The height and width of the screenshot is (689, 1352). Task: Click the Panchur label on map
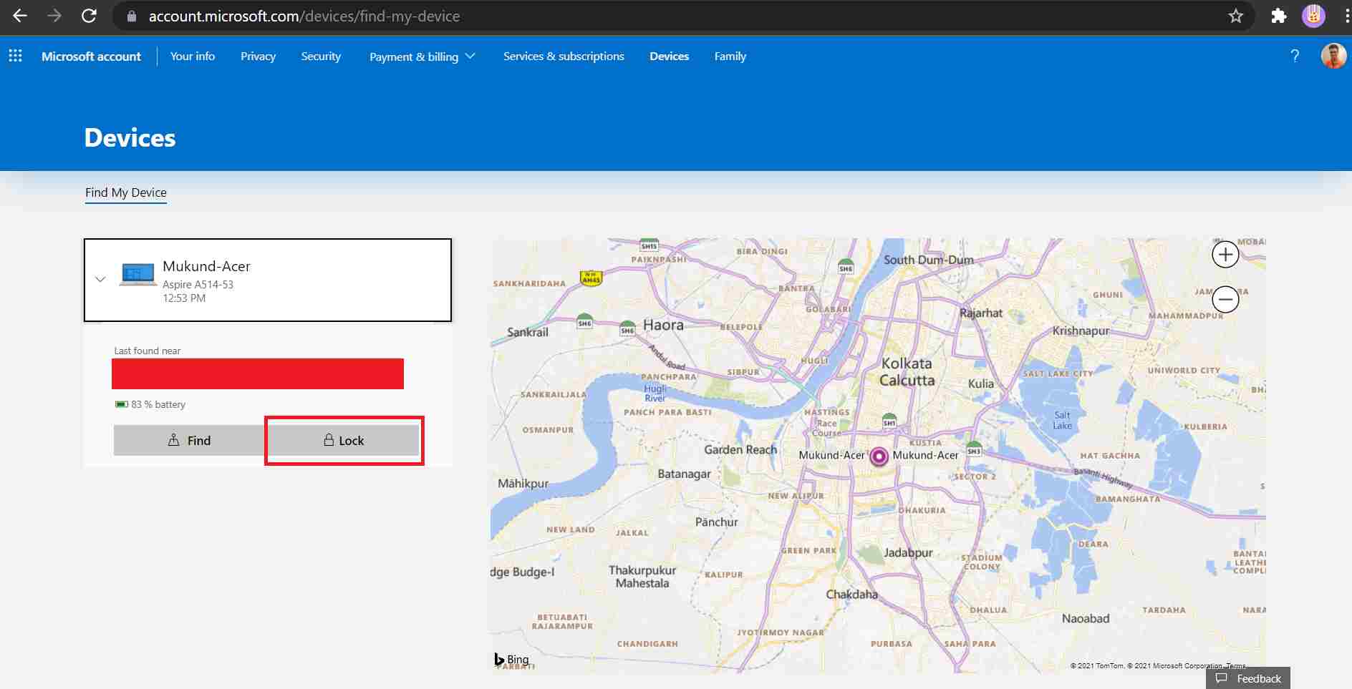716,522
